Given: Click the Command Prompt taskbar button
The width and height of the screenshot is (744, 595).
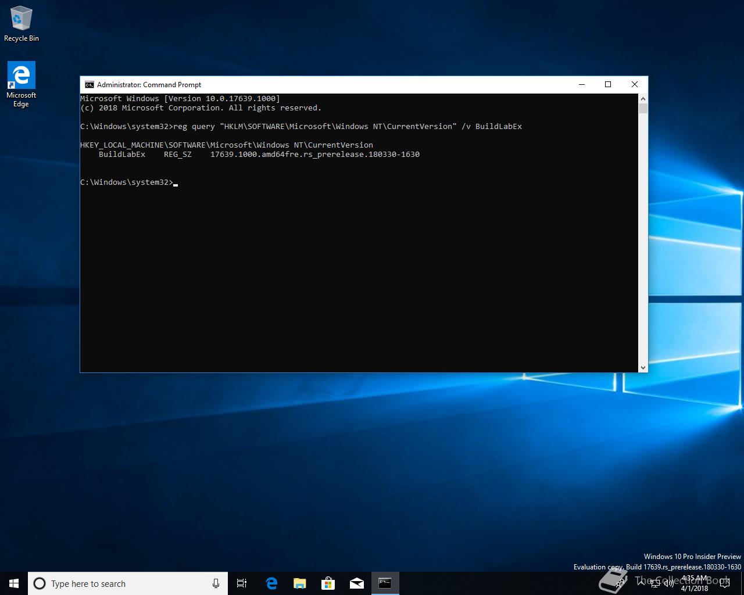Looking at the screenshot, I should tap(385, 583).
